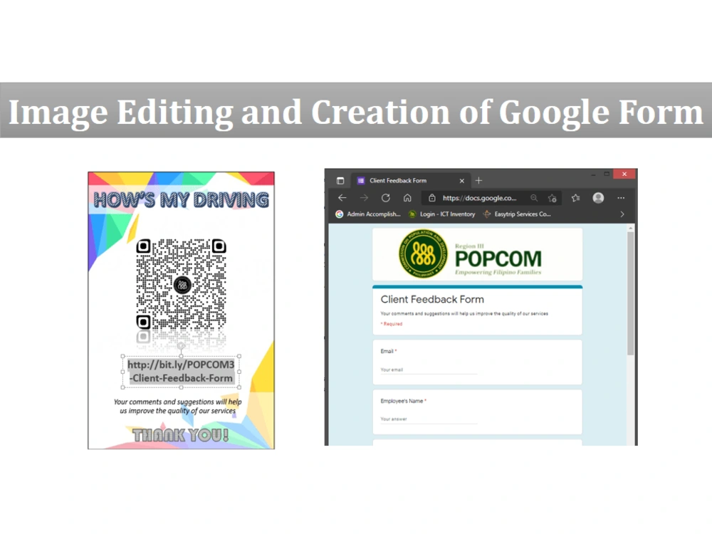Open the Admin Accomplish... bookmark
712x534 pixels.
click(368, 214)
